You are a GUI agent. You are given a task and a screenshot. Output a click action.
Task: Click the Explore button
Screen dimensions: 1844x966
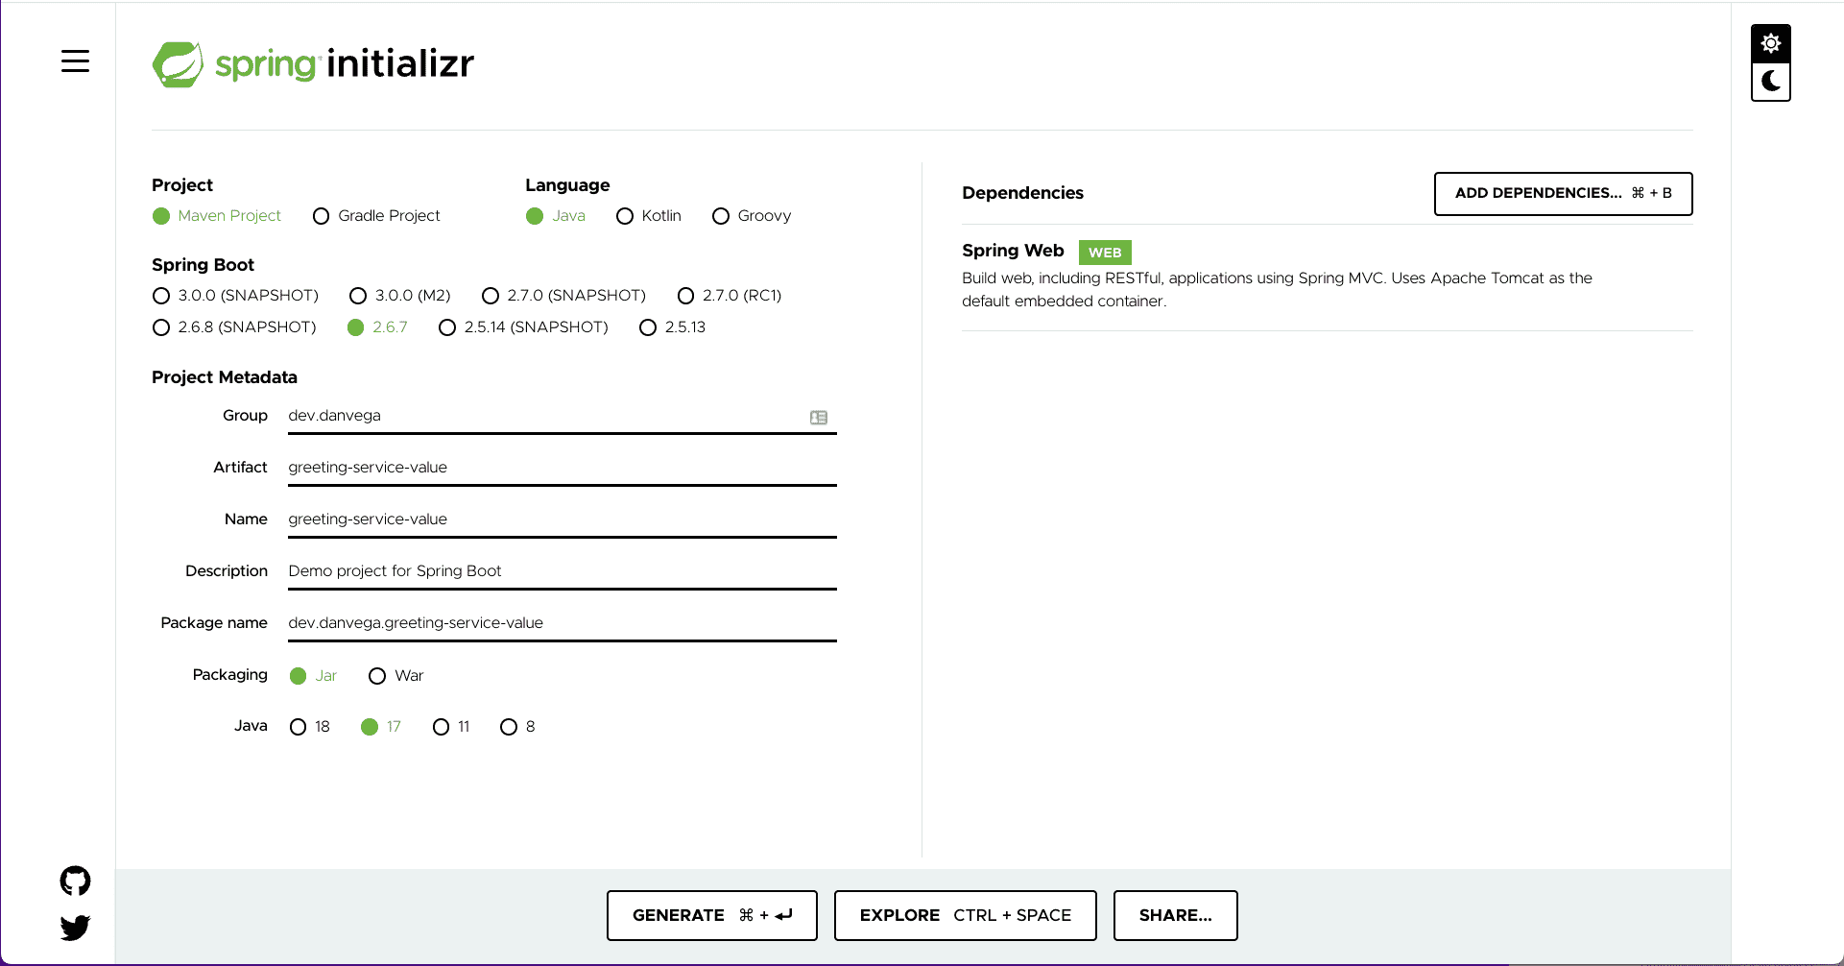[965, 915]
